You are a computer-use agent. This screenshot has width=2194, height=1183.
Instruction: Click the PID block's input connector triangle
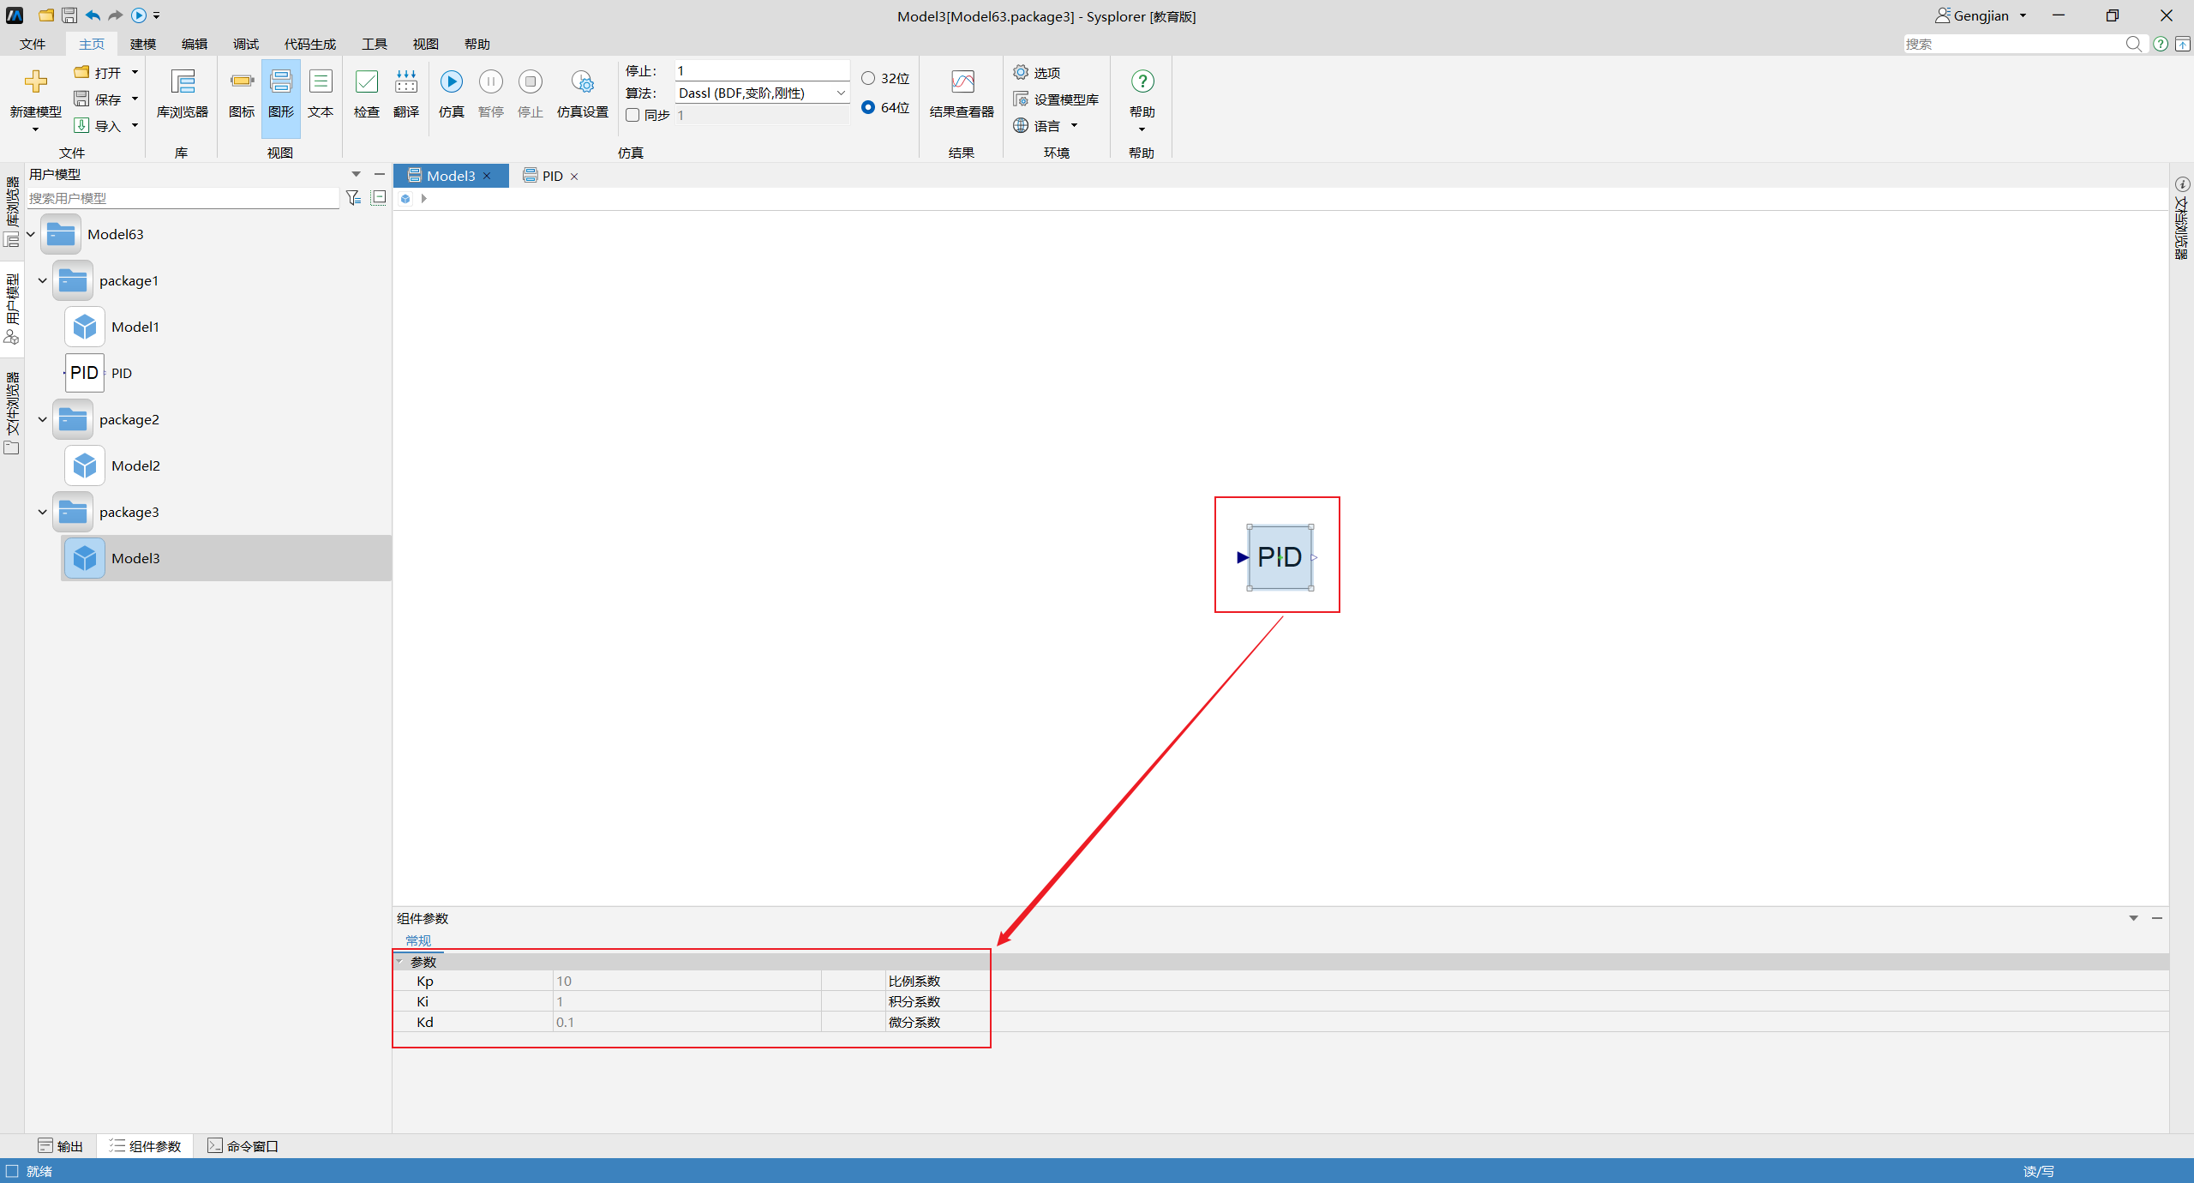click(1242, 557)
